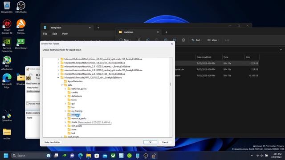Click the Cut icon in Explorer toolbar
The image size is (285, 160).
tap(139, 40)
